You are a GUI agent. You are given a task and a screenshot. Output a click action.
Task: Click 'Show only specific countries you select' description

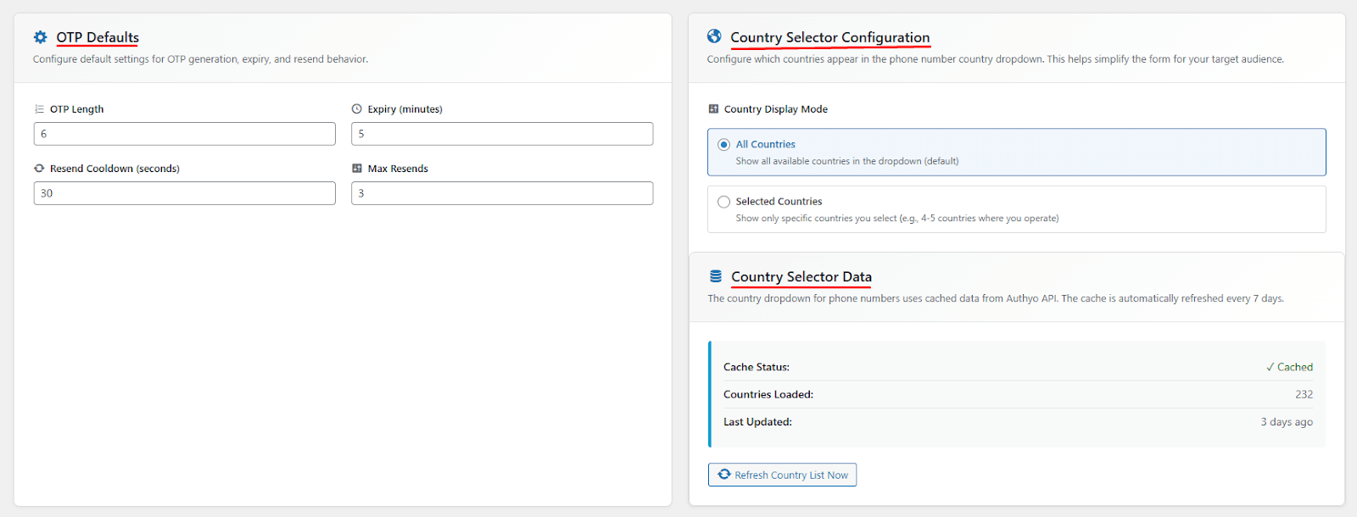(x=897, y=218)
